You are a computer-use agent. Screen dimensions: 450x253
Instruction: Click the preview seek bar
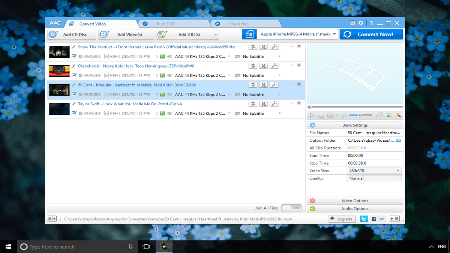click(355, 107)
